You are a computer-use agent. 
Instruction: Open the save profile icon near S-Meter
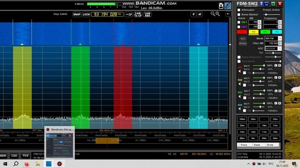pos(221,6)
